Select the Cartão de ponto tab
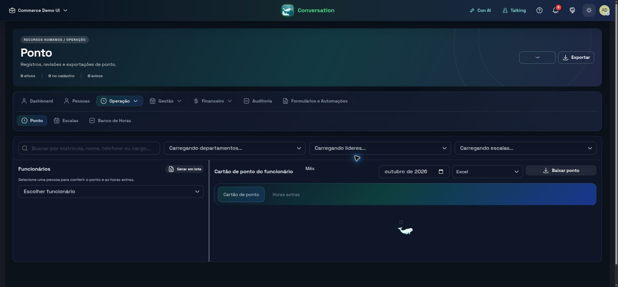618x287 pixels. click(x=241, y=195)
